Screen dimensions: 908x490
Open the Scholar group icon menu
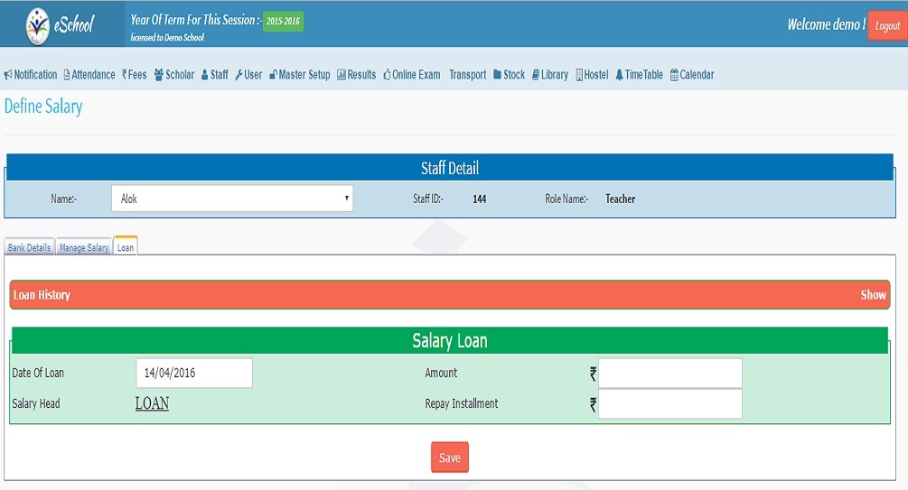coord(159,75)
